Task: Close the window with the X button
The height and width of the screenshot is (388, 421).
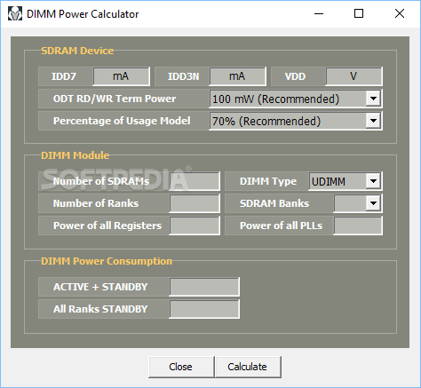Action: 400,13
